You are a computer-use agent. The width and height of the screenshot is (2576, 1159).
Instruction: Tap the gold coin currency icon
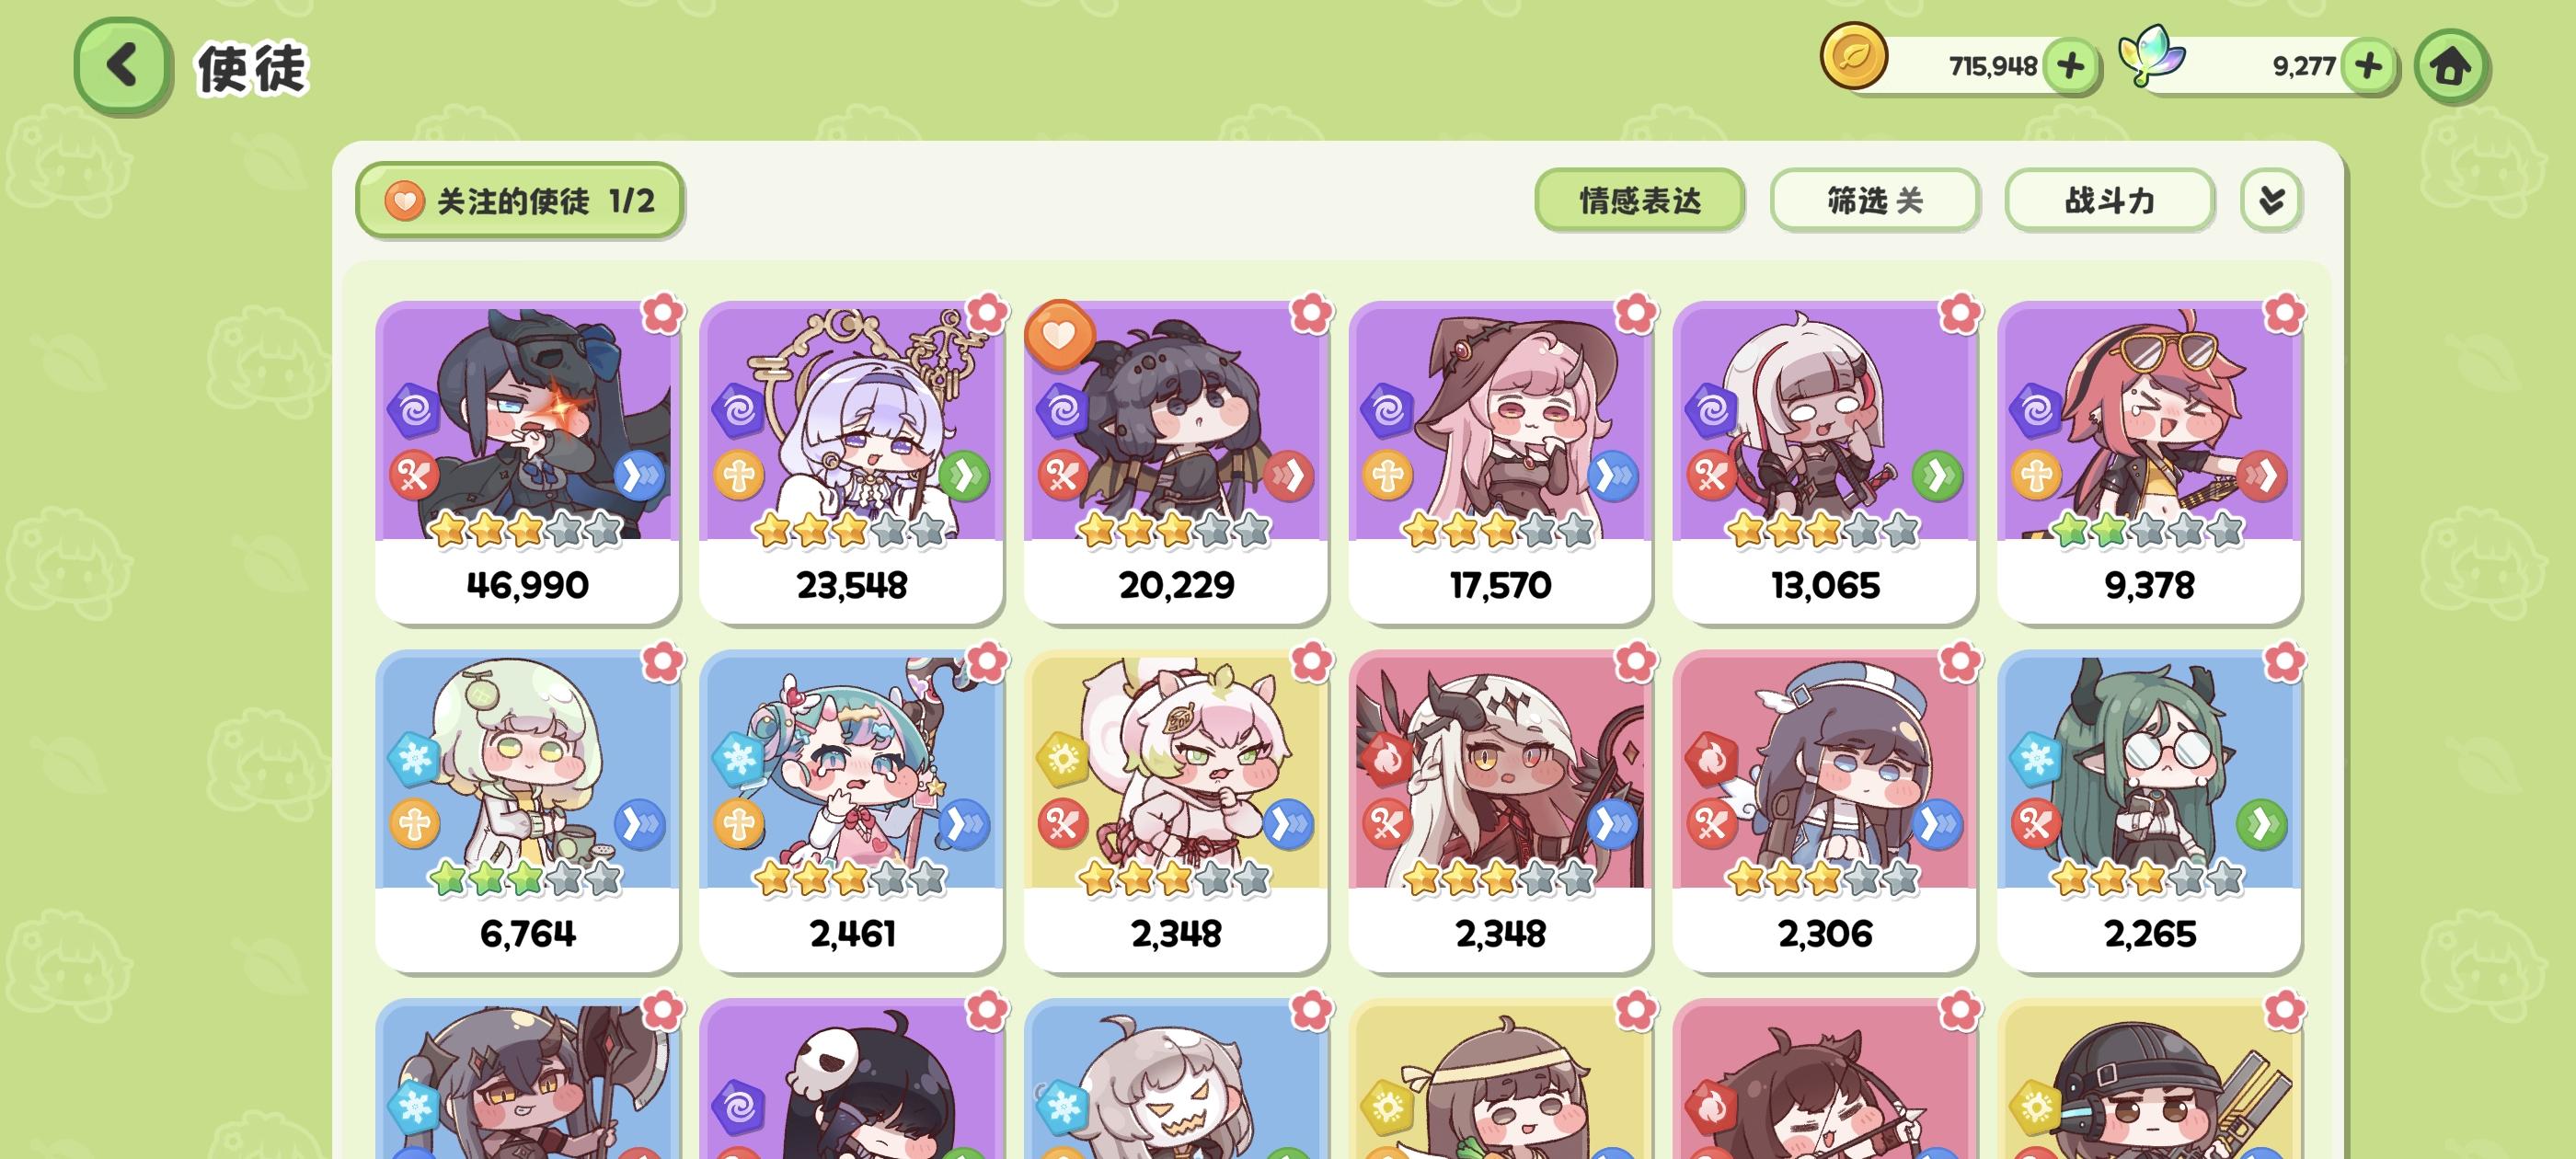point(1853,57)
